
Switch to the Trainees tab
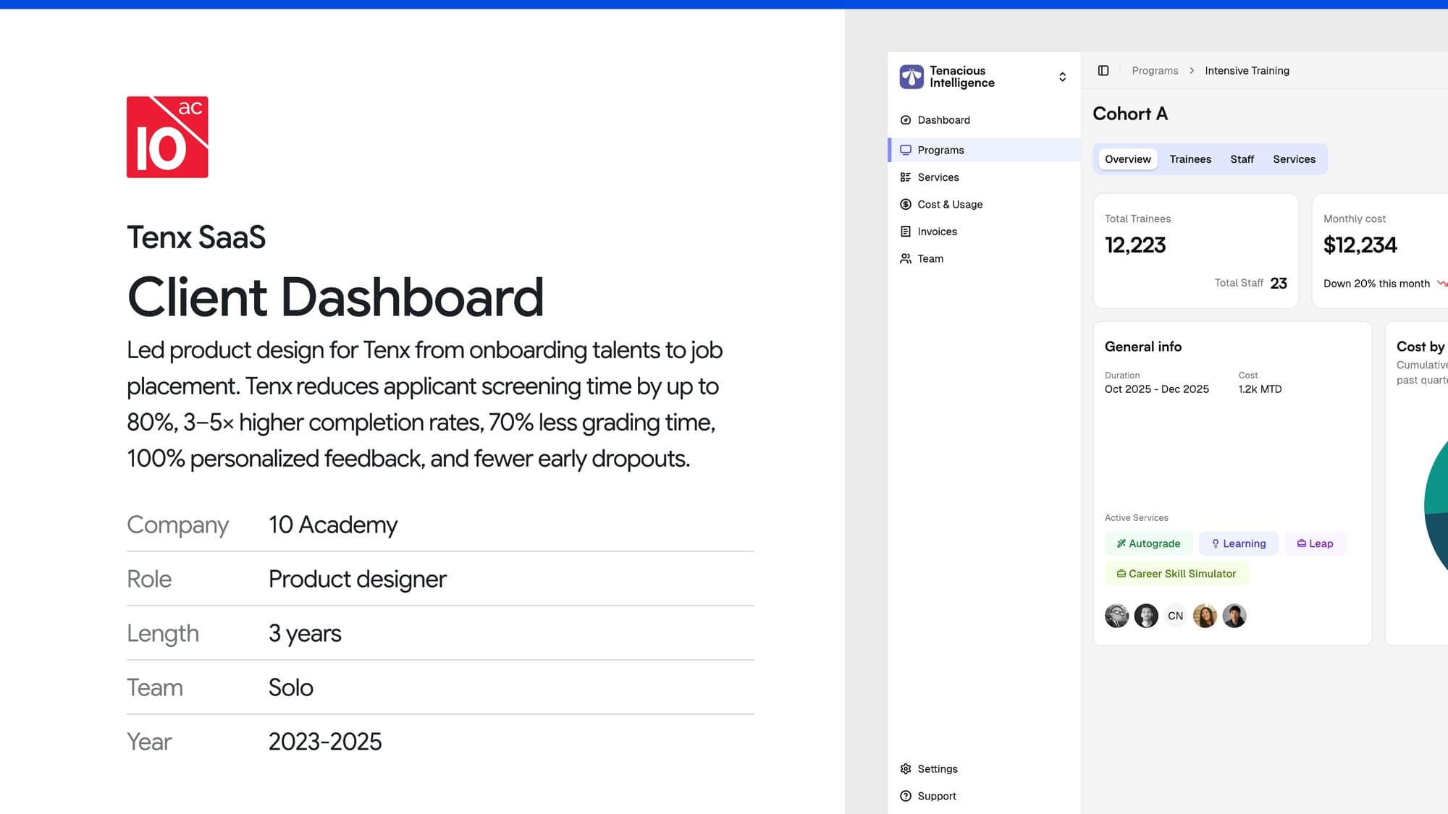[x=1190, y=159]
